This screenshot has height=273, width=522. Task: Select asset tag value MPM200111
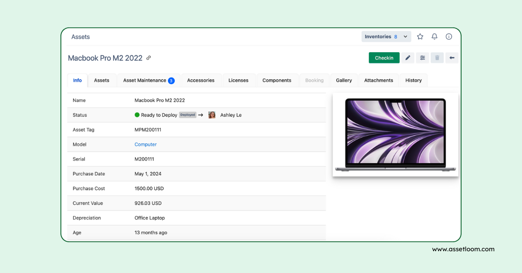[x=148, y=130]
